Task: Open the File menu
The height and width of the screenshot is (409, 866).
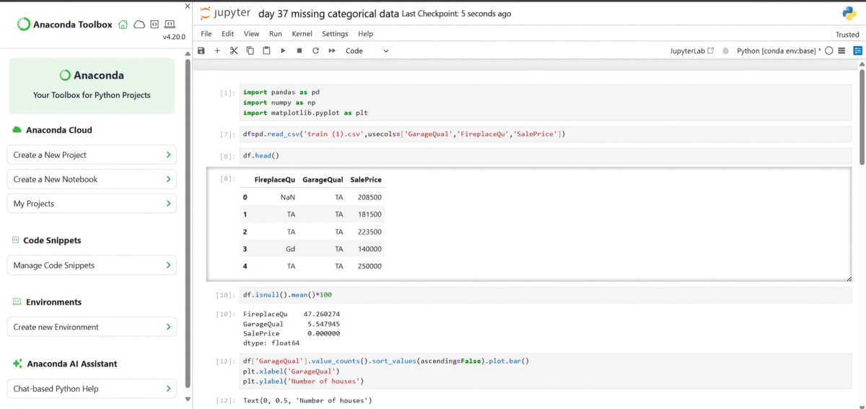Action: [x=206, y=34]
